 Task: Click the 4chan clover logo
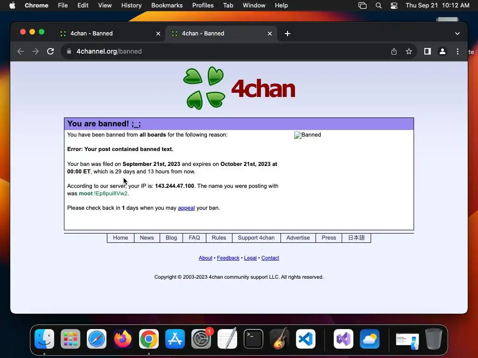pyautogui.click(x=239, y=88)
